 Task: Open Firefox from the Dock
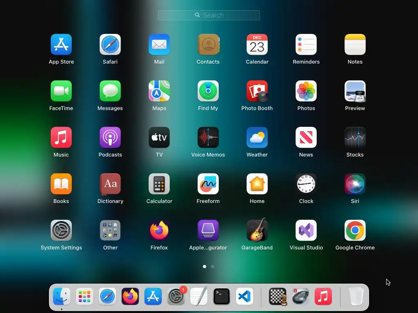pos(130,296)
